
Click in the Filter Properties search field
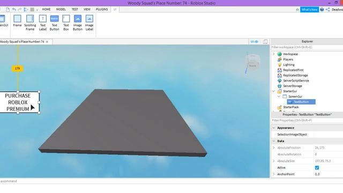pyautogui.click(x=307, y=120)
